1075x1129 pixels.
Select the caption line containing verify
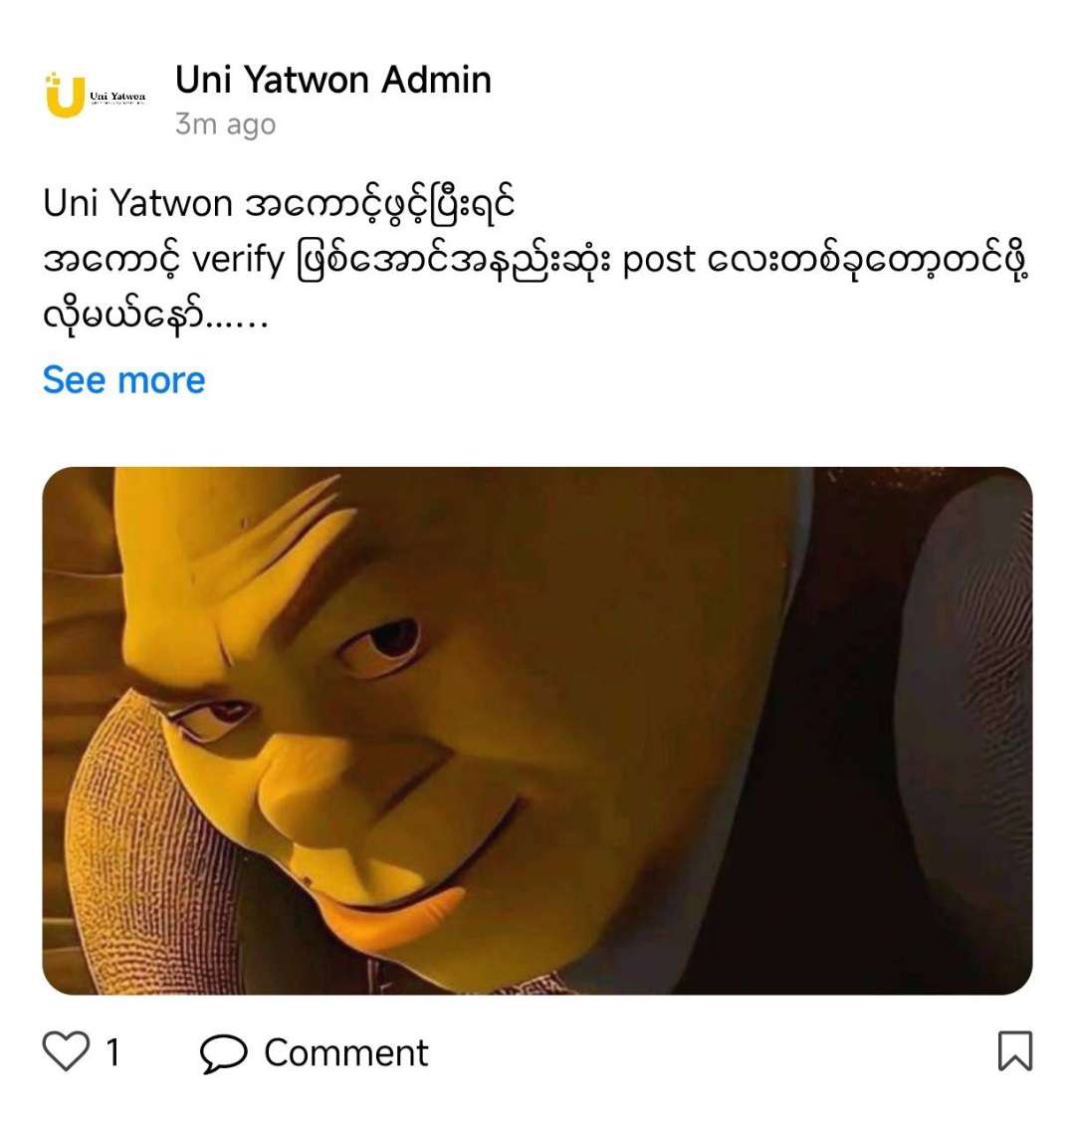click(x=536, y=259)
